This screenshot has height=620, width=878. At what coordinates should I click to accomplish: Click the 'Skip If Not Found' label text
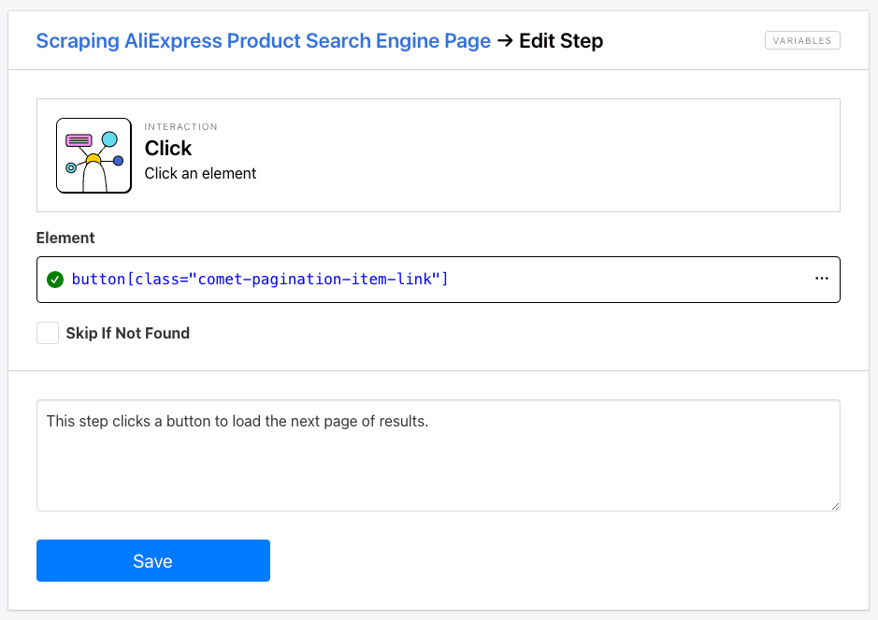pos(128,333)
